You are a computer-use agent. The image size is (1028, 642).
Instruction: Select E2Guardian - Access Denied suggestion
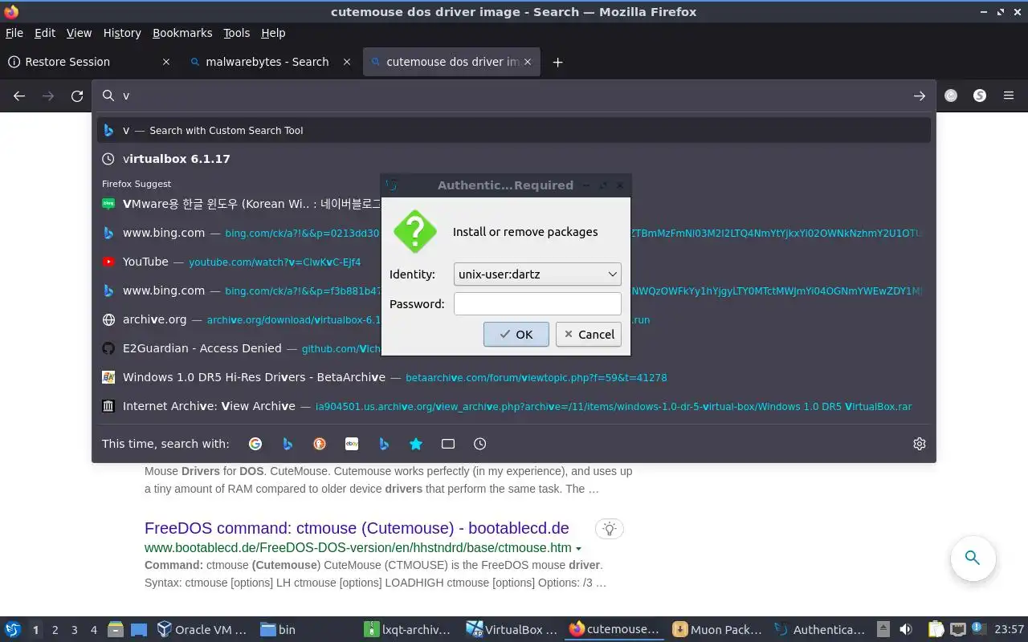pyautogui.click(x=514, y=348)
